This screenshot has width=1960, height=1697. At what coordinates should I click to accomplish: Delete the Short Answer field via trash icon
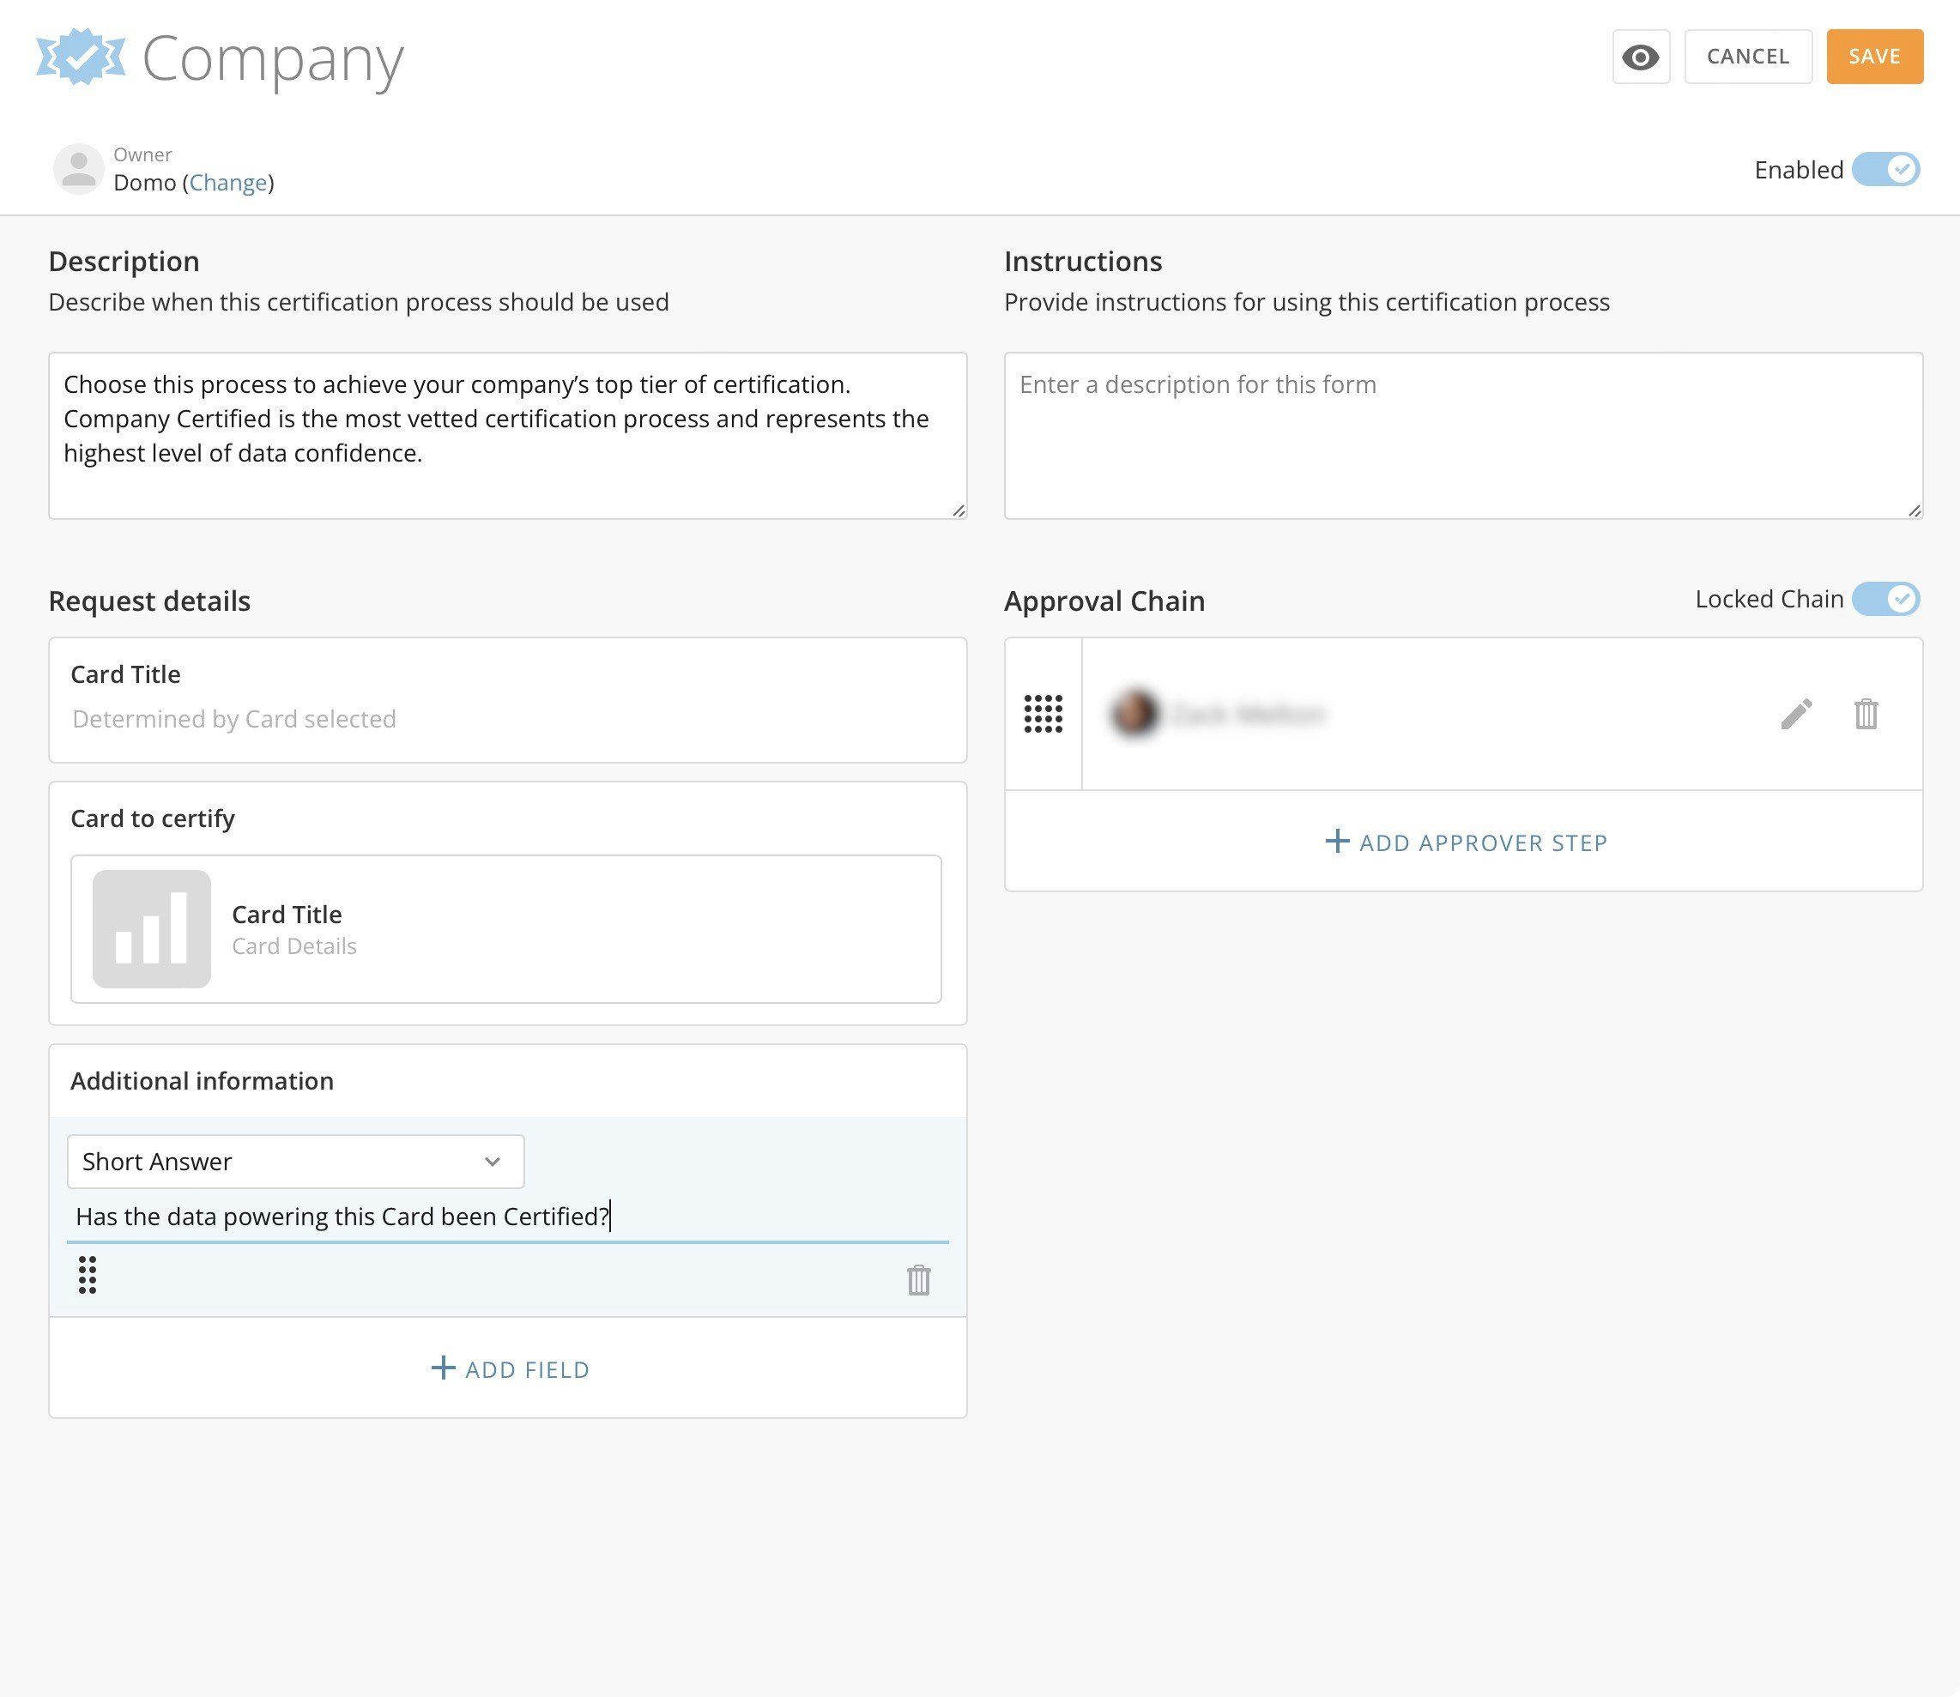click(x=918, y=1280)
